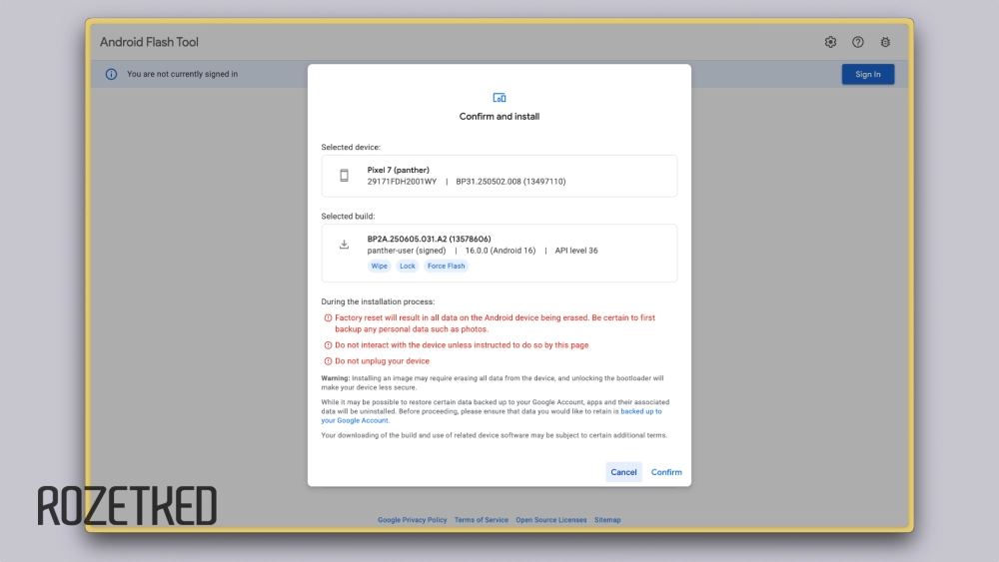Image resolution: width=999 pixels, height=562 pixels.
Task: Click the warning icon beside Factory reset notice
Action: coord(328,318)
